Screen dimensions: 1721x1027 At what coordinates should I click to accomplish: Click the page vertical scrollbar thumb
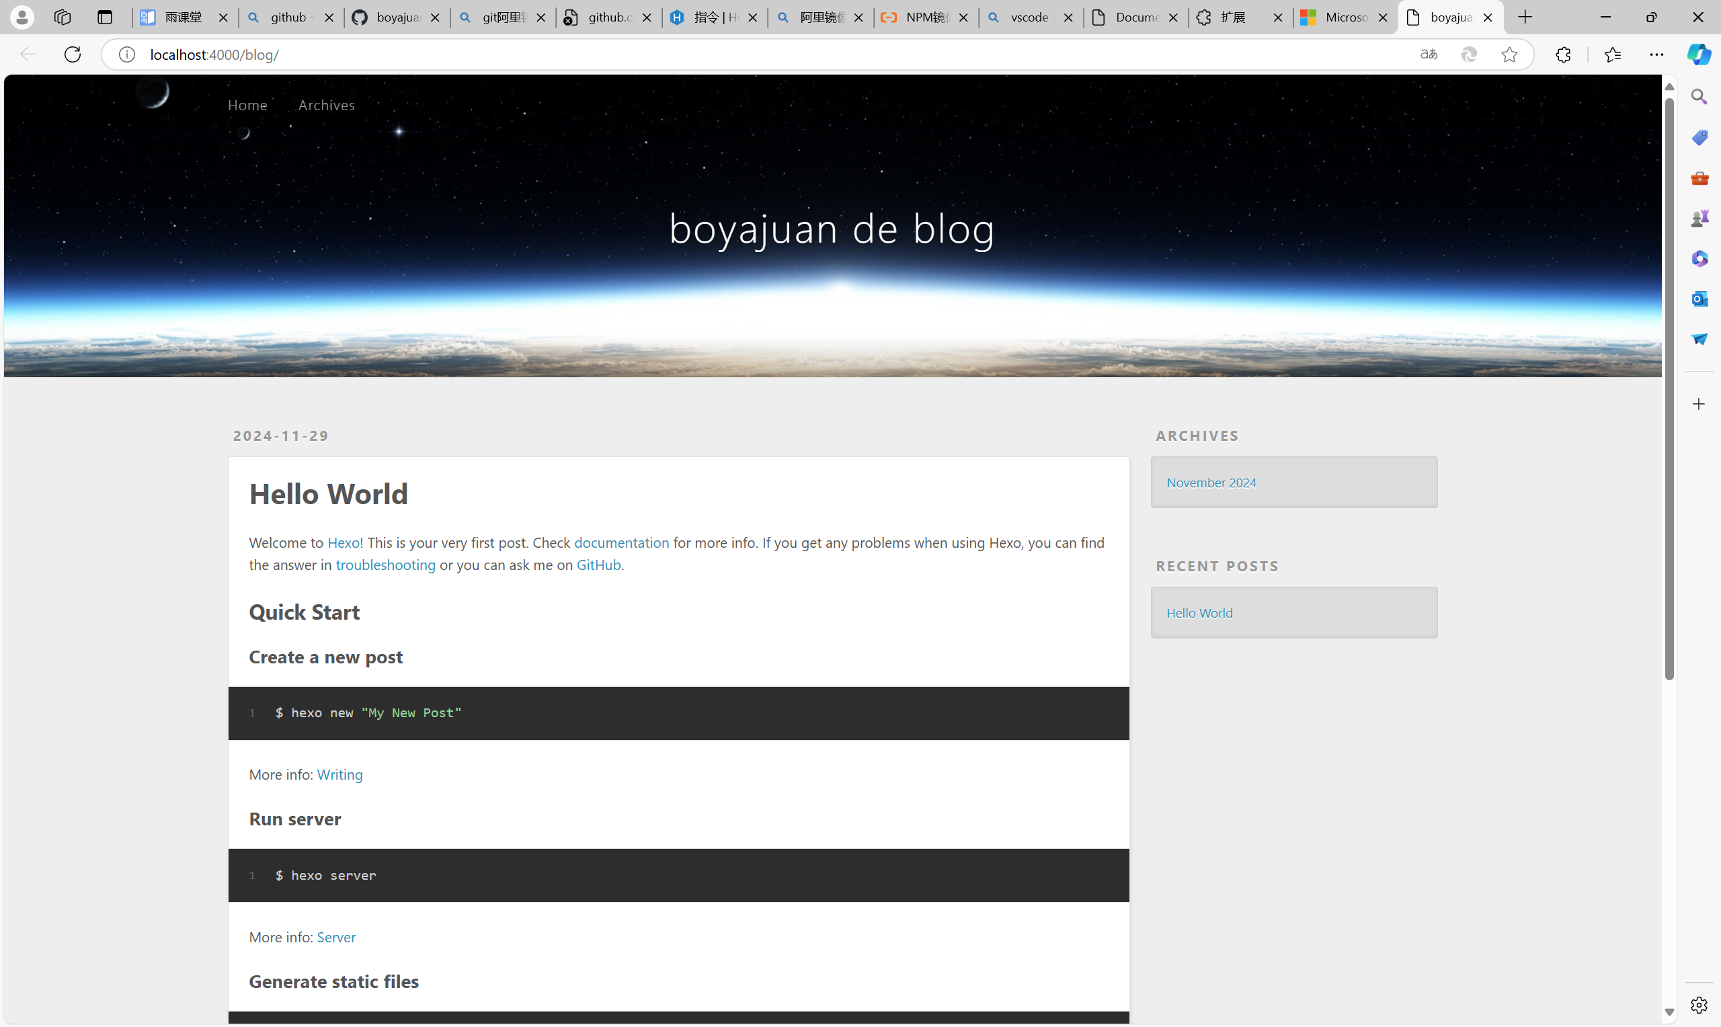tap(1669, 388)
